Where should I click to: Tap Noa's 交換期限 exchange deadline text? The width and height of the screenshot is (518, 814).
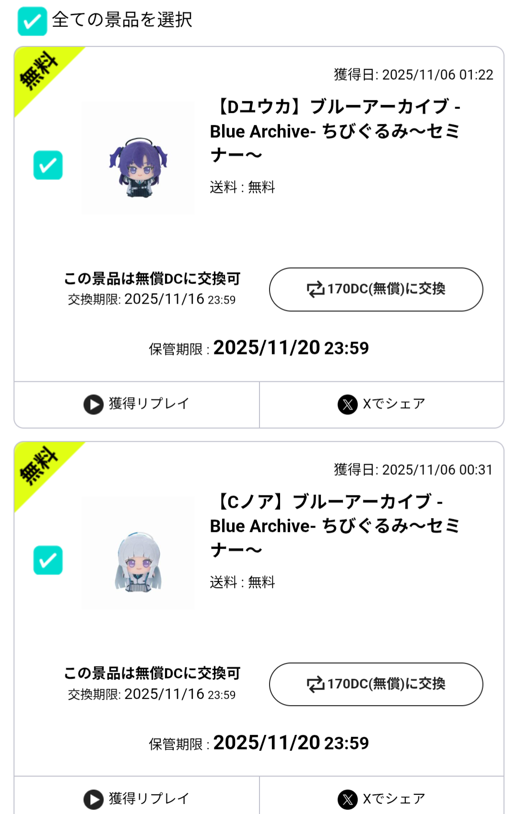tap(152, 694)
